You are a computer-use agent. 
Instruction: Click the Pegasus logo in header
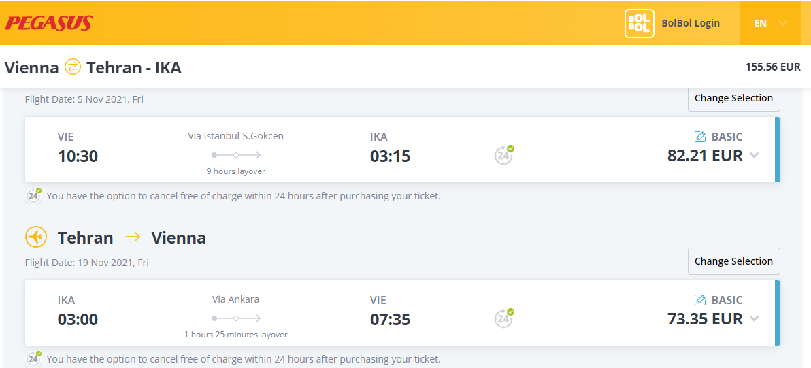[48, 22]
